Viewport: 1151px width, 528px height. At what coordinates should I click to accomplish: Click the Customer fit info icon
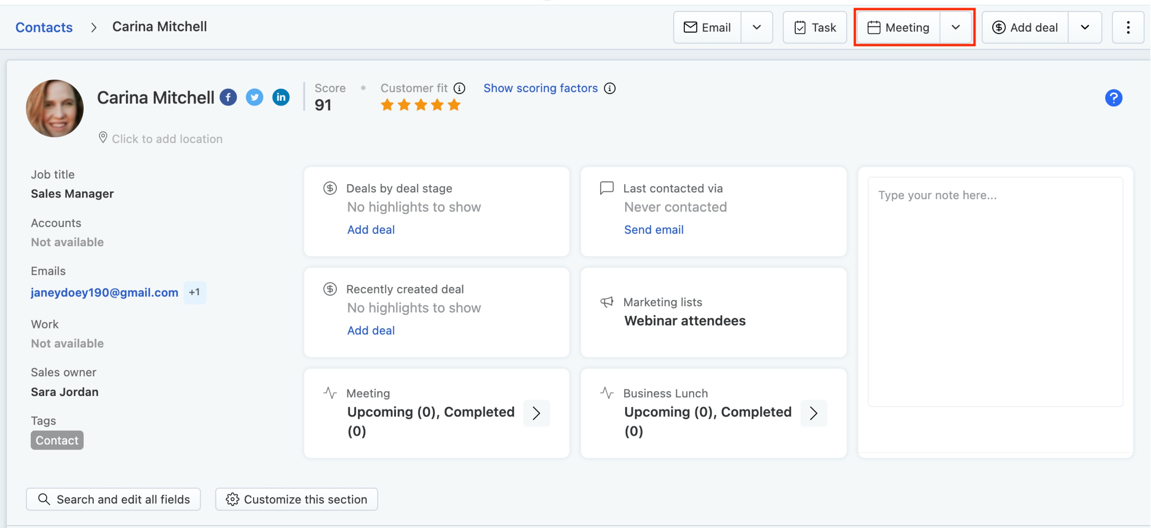pos(459,88)
